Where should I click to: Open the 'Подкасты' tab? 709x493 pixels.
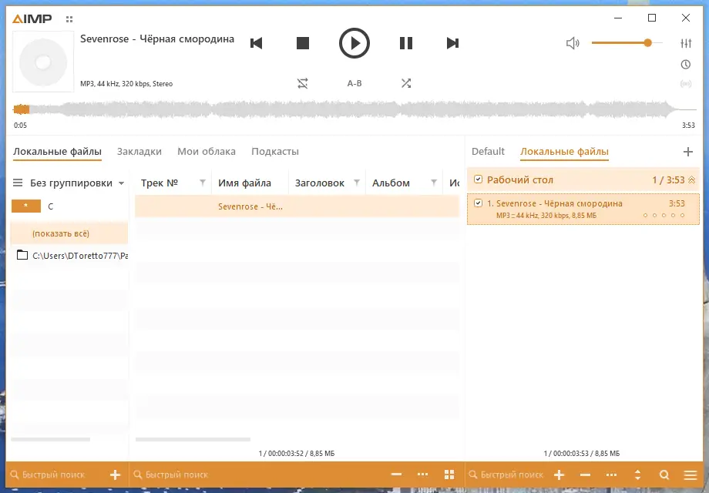pyautogui.click(x=274, y=152)
